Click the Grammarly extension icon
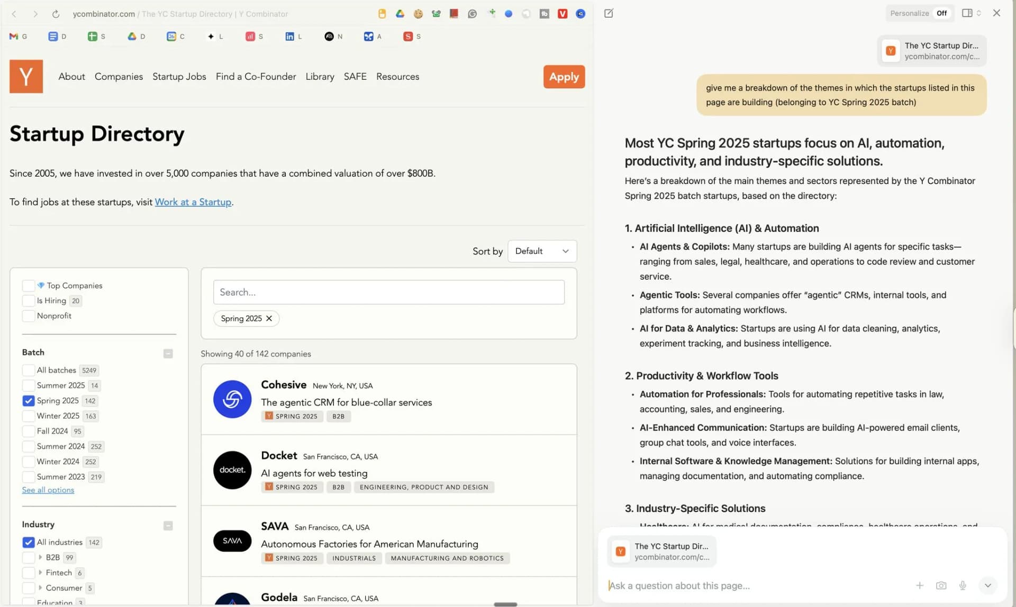This screenshot has width=1016, height=607. [472, 14]
